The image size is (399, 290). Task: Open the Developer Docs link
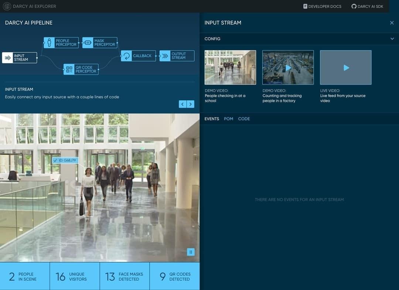click(x=322, y=6)
